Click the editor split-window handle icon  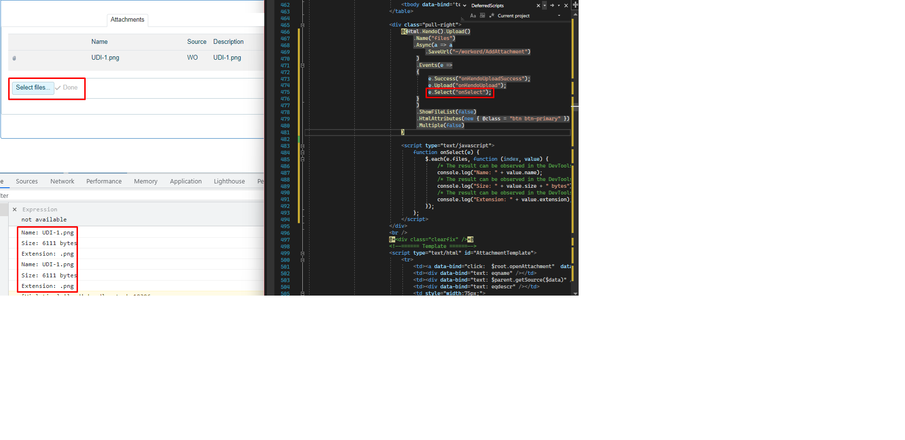tap(575, 5)
